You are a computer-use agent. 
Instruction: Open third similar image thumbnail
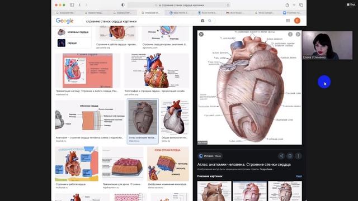click(x=285, y=191)
